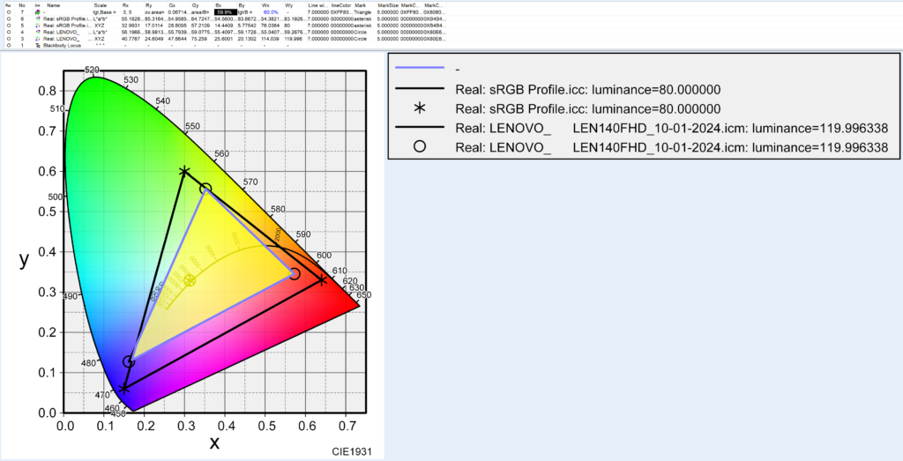Click the 119.996 Wy value
This screenshot has width=903, height=461.
293,39
